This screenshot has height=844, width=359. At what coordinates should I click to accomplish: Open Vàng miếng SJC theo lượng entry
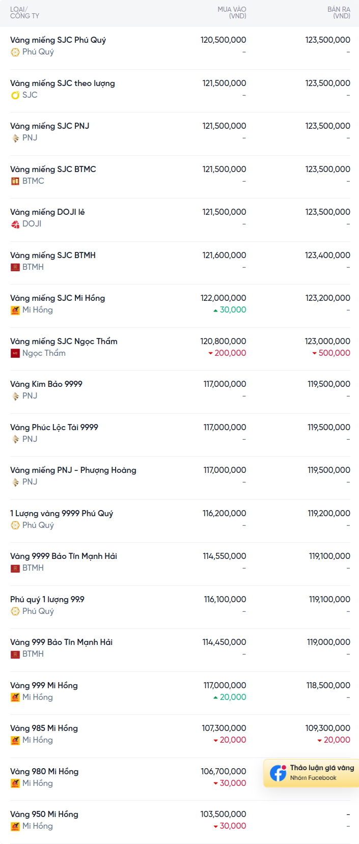[x=63, y=83]
